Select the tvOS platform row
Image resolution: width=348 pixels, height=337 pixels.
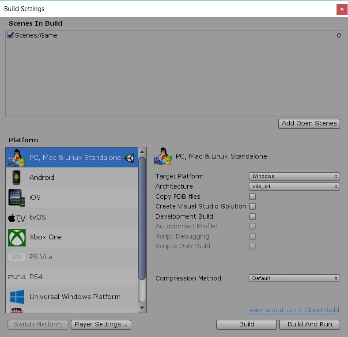(72, 217)
